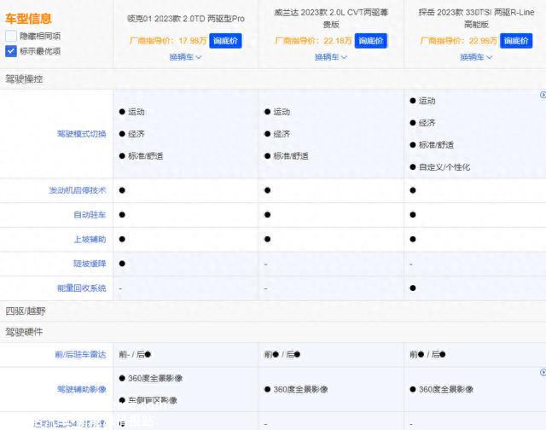This screenshot has width=546, height=430.
Task: Open the 领克01 2023款 2.0TD 两驱型Pro title
Action: point(186,19)
